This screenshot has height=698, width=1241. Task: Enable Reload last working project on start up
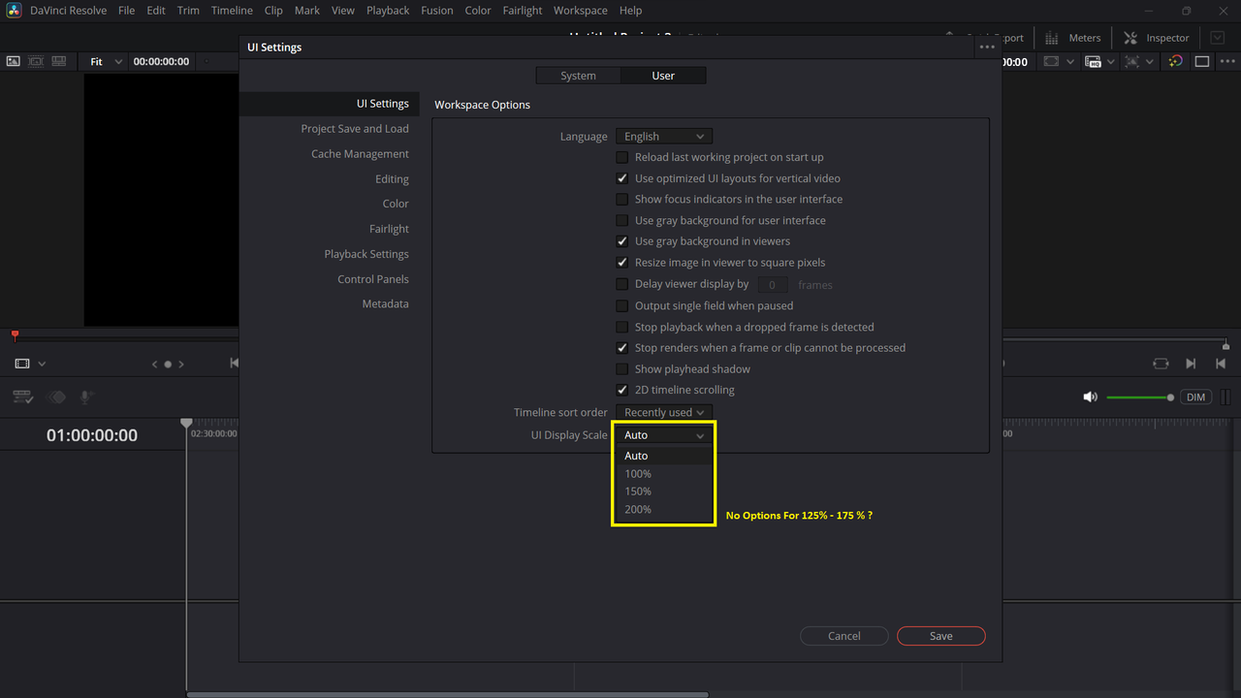622,157
